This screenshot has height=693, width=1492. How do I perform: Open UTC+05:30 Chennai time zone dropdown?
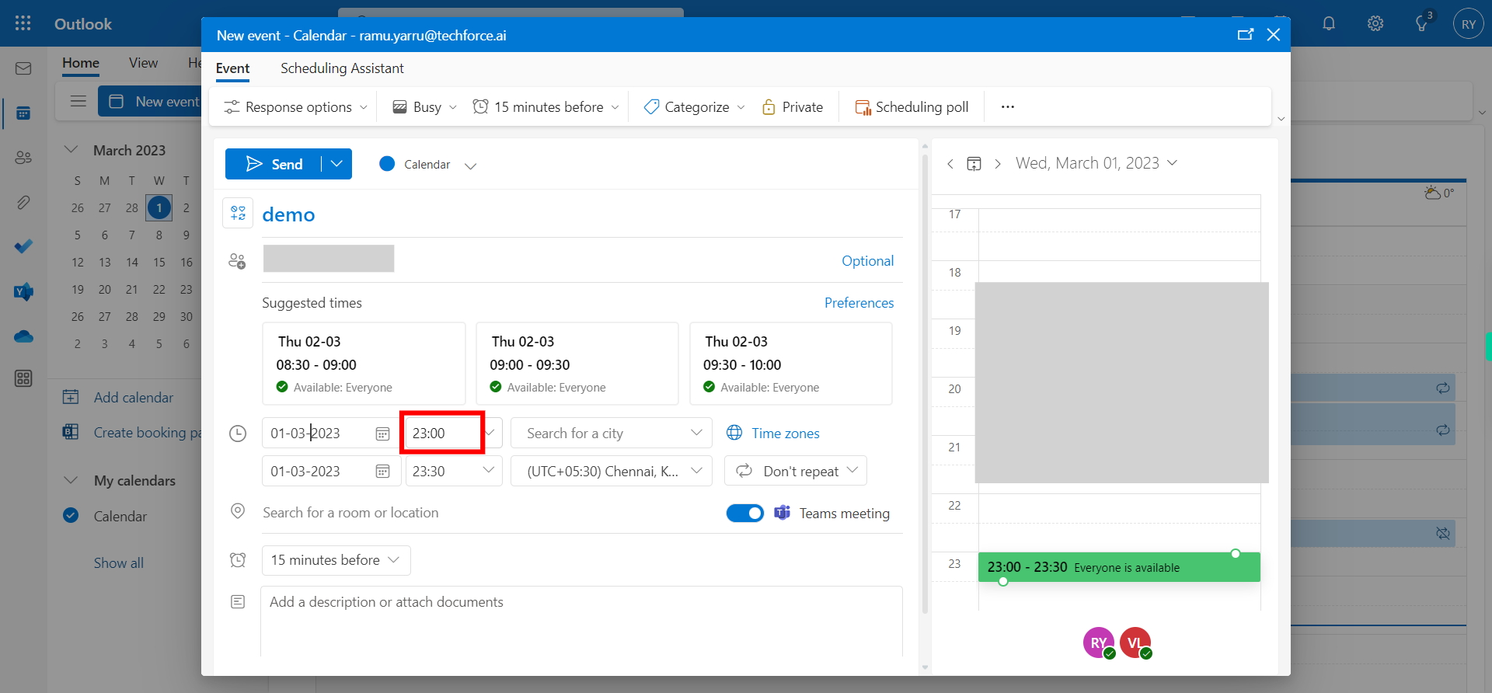click(612, 471)
